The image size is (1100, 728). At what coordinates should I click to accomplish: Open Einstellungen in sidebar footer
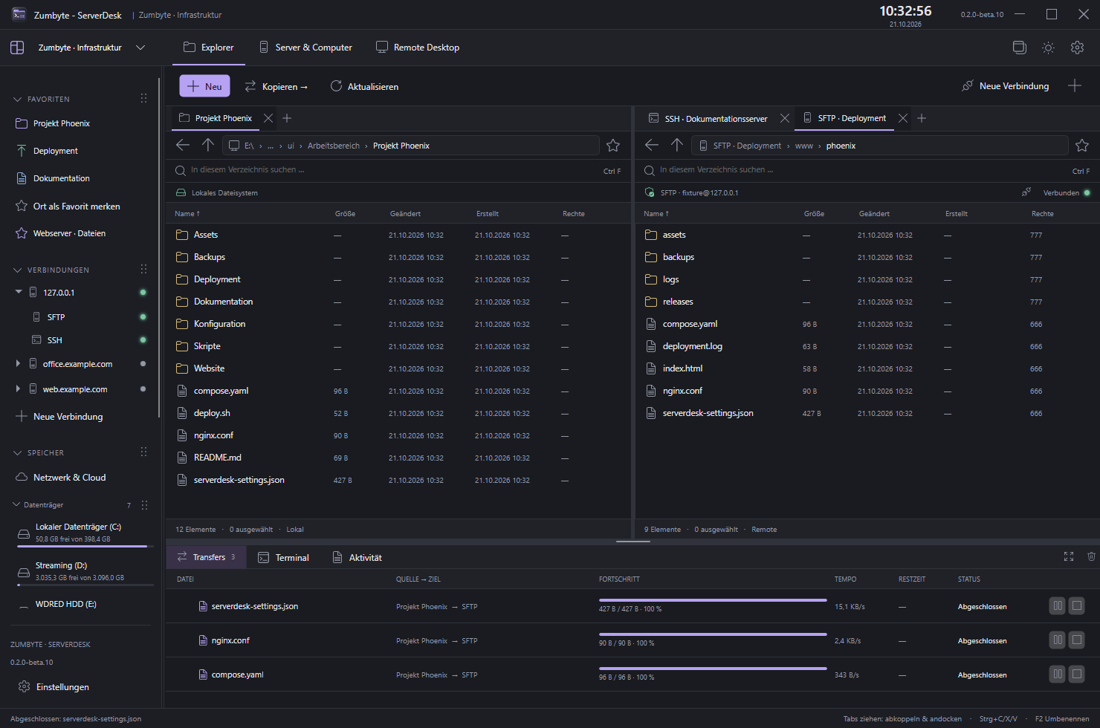pyautogui.click(x=54, y=687)
